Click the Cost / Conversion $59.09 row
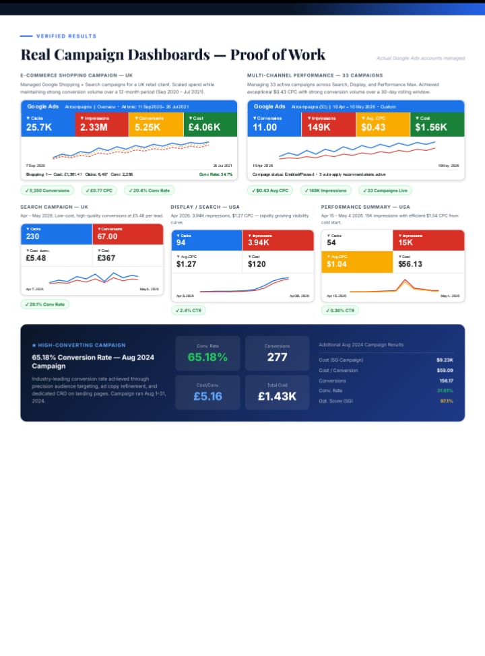The height and width of the screenshot is (656, 485). pyautogui.click(x=386, y=370)
